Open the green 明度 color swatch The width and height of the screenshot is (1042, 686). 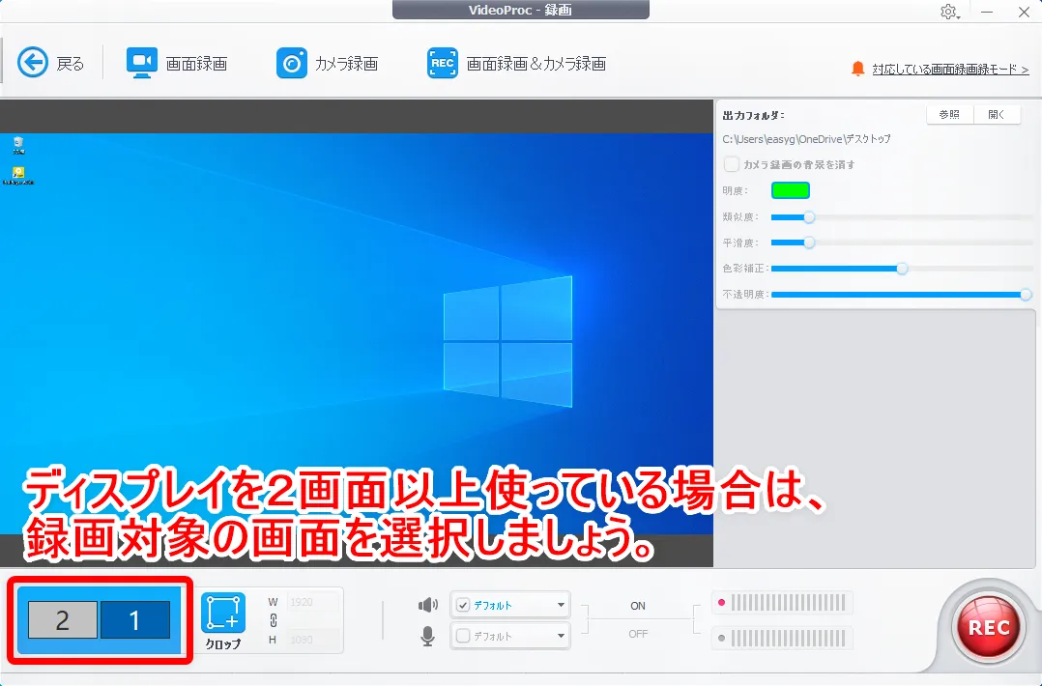(790, 190)
